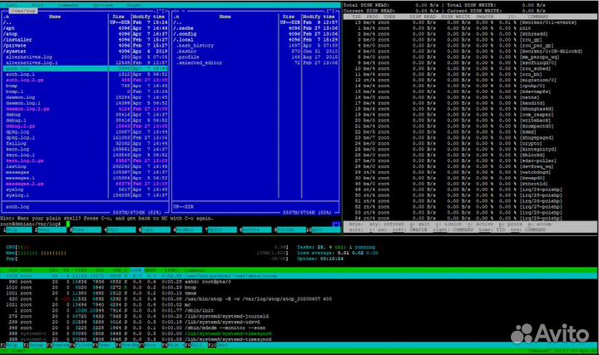The image size is (599, 355).
Task: Select .bashrc in the right panel
Action: 186,51
